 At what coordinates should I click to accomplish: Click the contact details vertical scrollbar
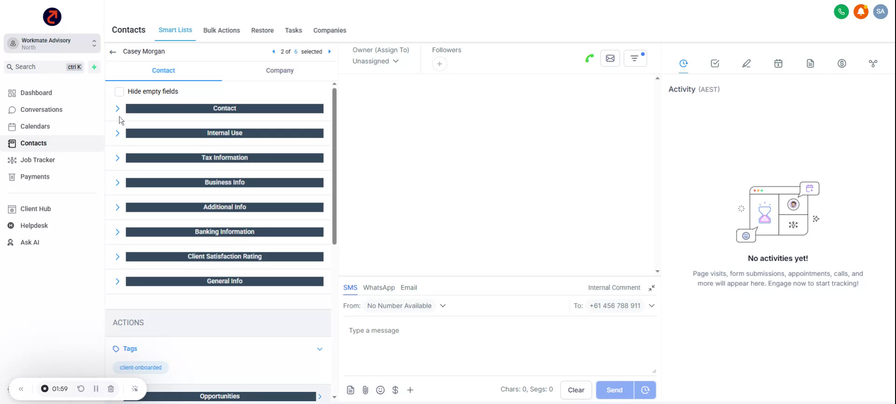tap(334, 166)
